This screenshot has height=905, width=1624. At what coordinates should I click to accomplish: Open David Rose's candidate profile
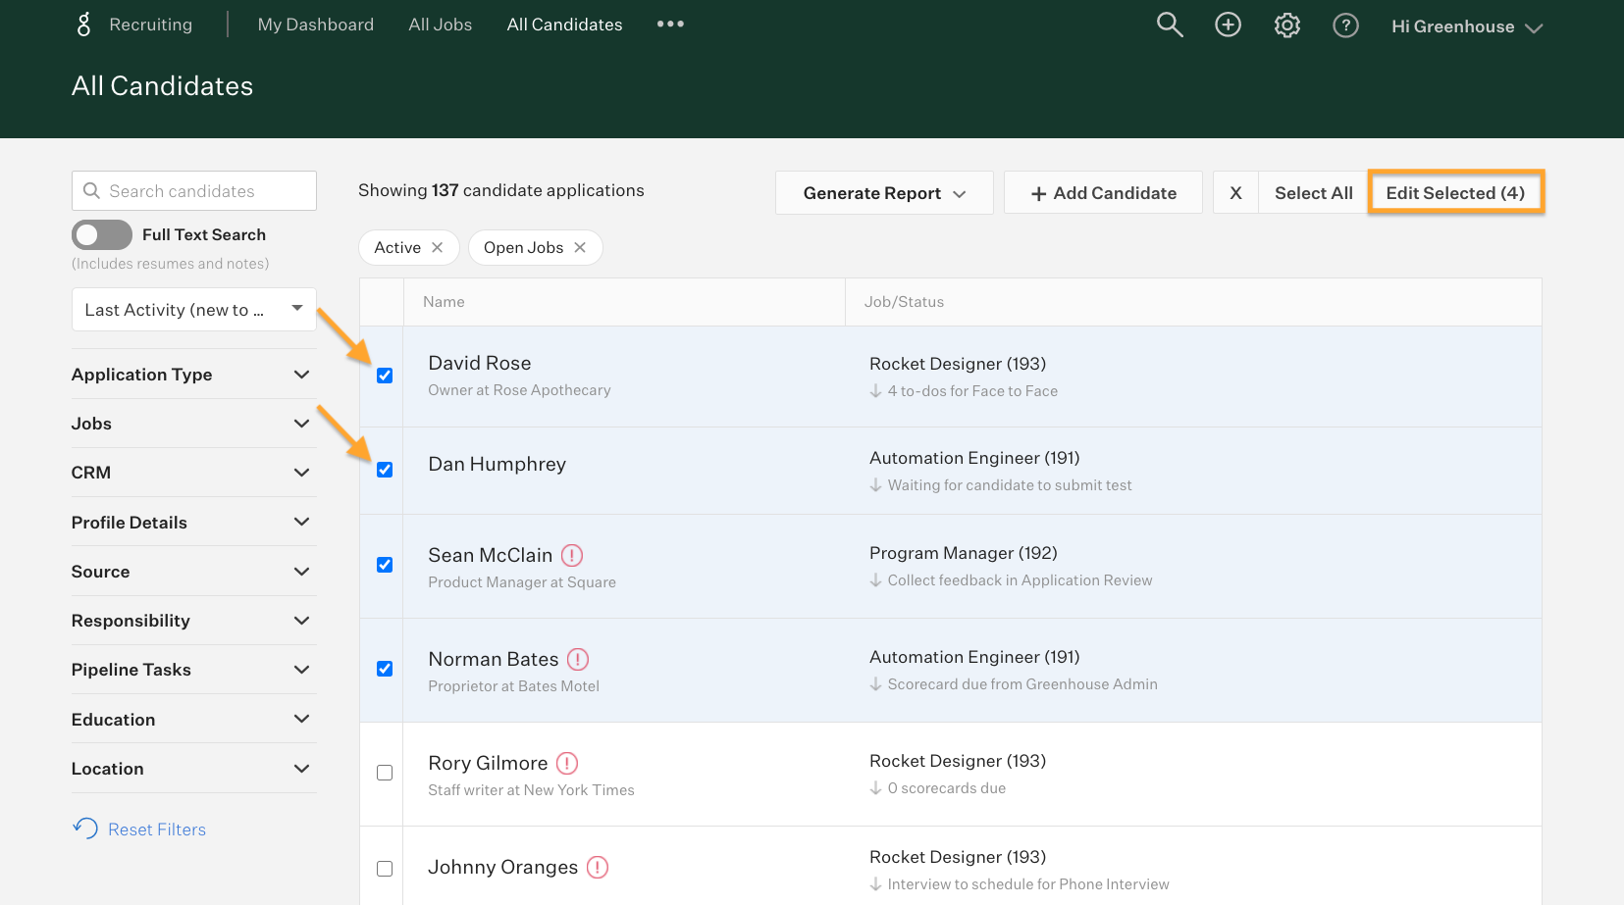pos(480,363)
